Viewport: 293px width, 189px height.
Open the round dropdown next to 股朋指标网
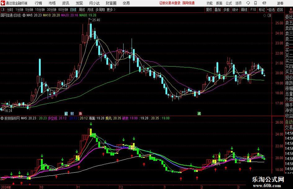click(2, 118)
